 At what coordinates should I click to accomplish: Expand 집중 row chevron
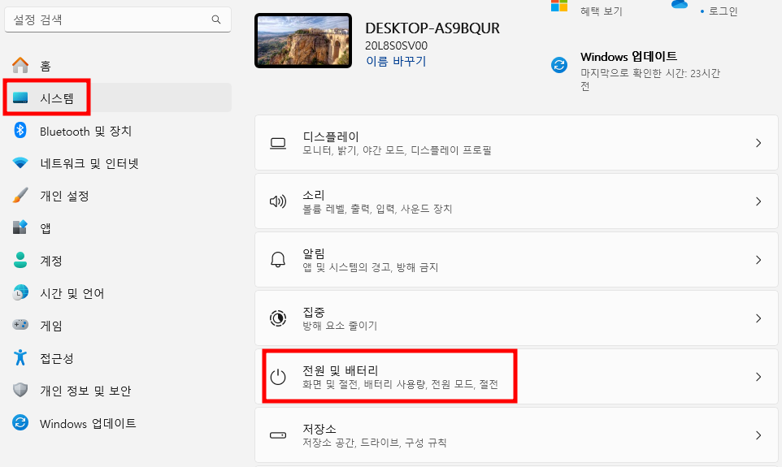pyautogui.click(x=758, y=318)
